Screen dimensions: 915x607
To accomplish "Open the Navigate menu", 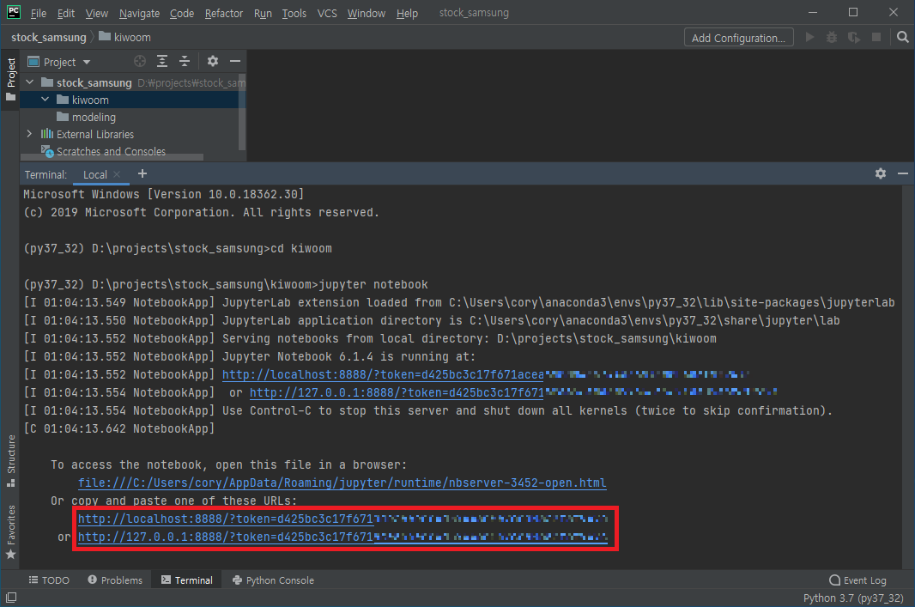I will (x=139, y=13).
